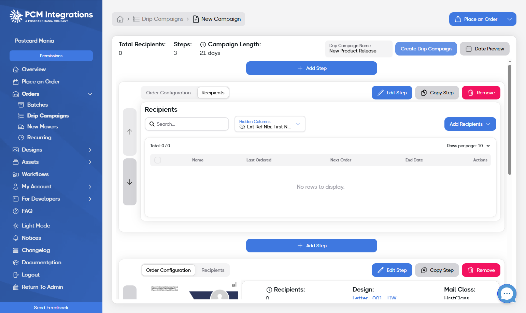Click the Drip Campaign Name field

[359, 49]
